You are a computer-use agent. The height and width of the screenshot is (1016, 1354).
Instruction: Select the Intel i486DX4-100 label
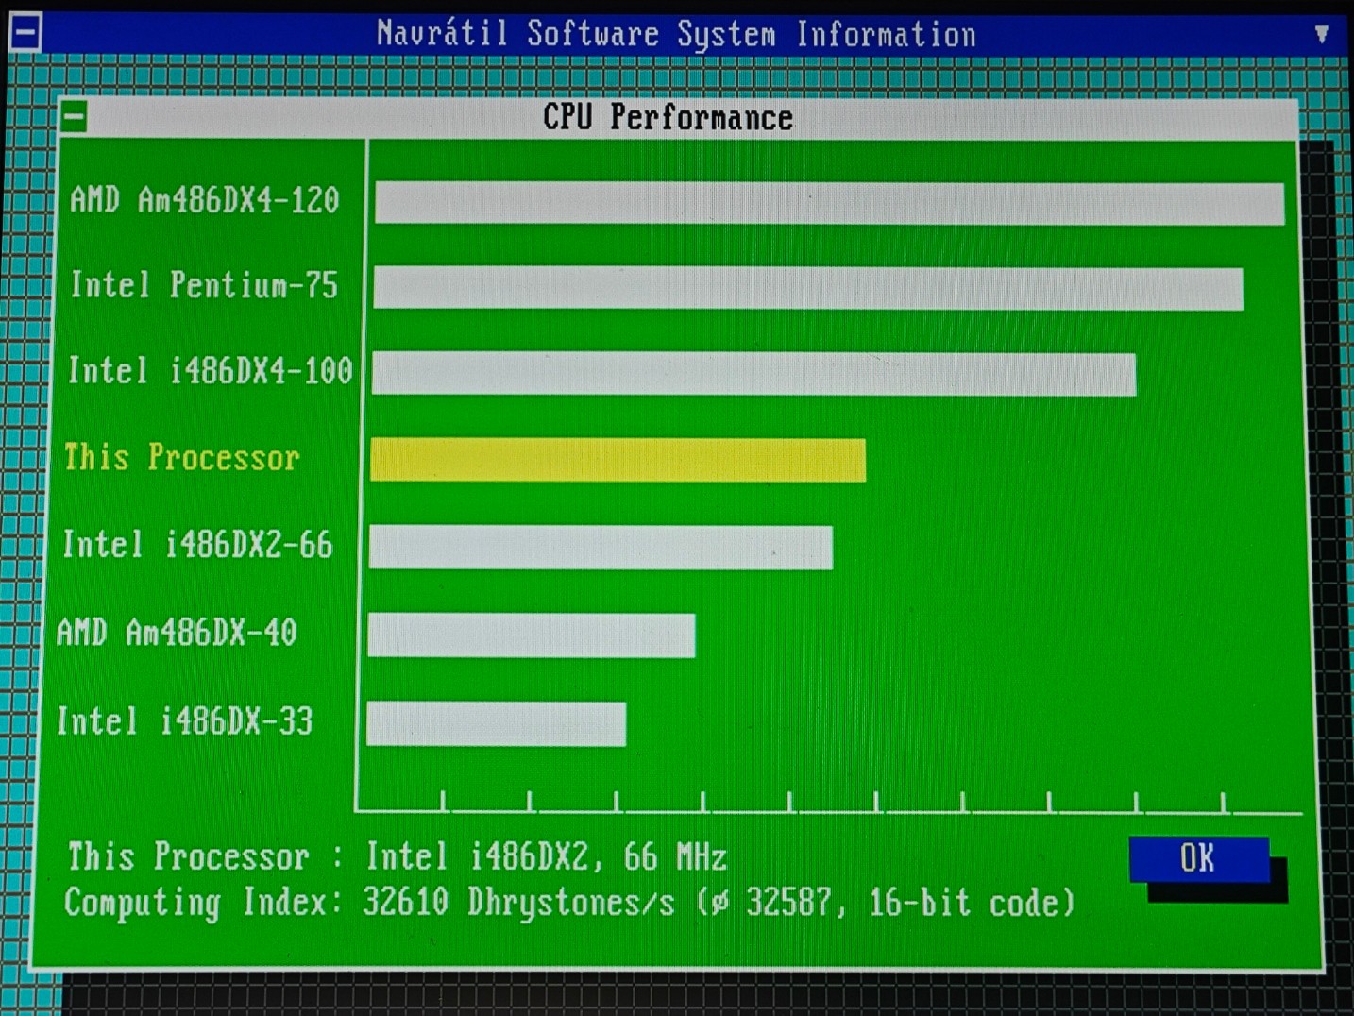210,370
